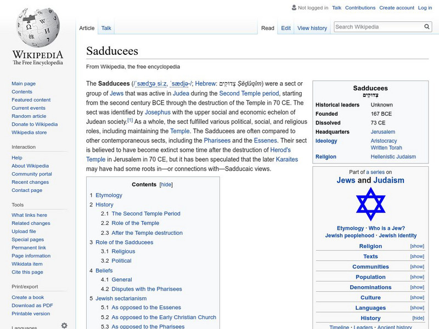Open Community portal link
Screen dimensions: 439x329
pyautogui.click(x=32, y=174)
